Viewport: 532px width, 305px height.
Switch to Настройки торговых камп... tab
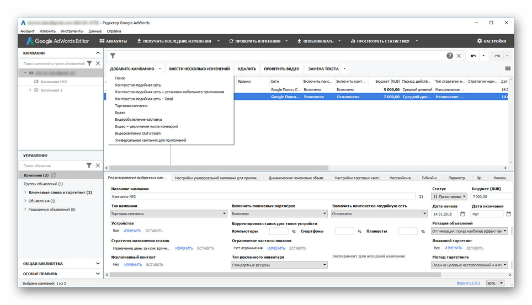point(358,178)
